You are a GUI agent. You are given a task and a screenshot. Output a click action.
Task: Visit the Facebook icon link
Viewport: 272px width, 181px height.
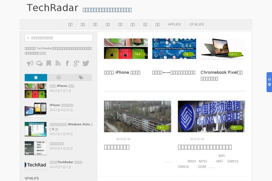[67, 63]
